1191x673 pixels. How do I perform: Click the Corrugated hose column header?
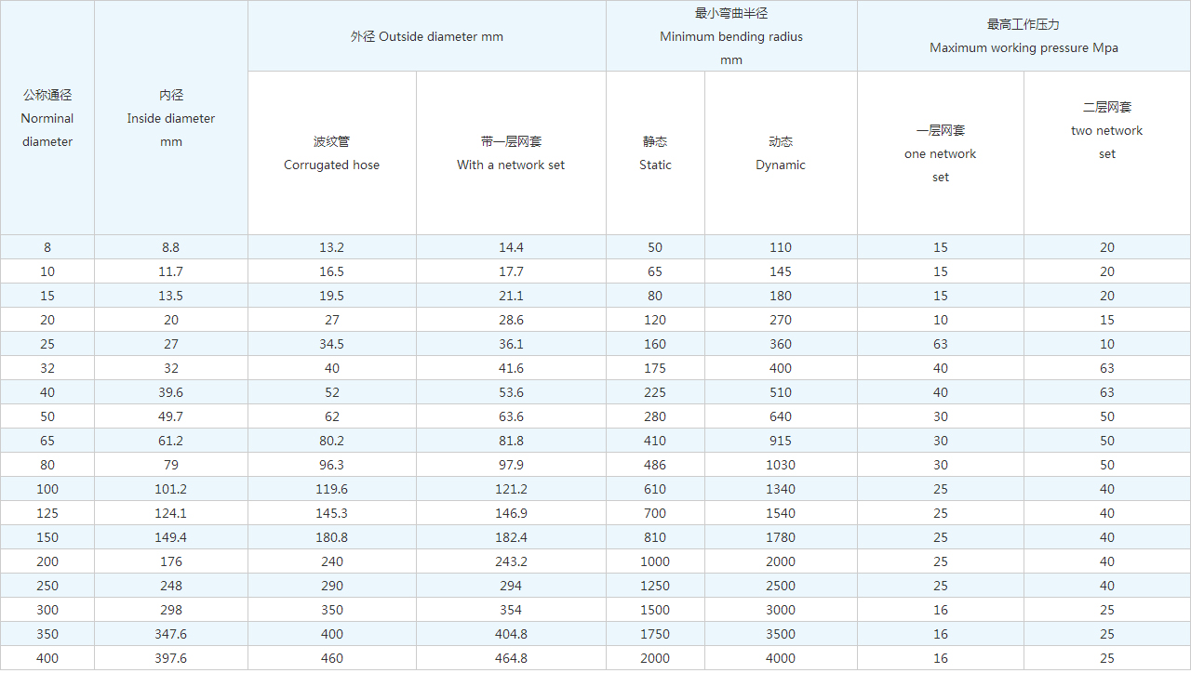click(331, 153)
